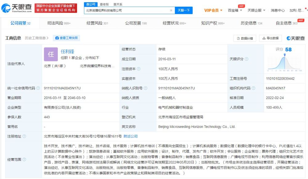Click the 成立日期 value 2016-03-11
308x179 pixels.
point(167,59)
